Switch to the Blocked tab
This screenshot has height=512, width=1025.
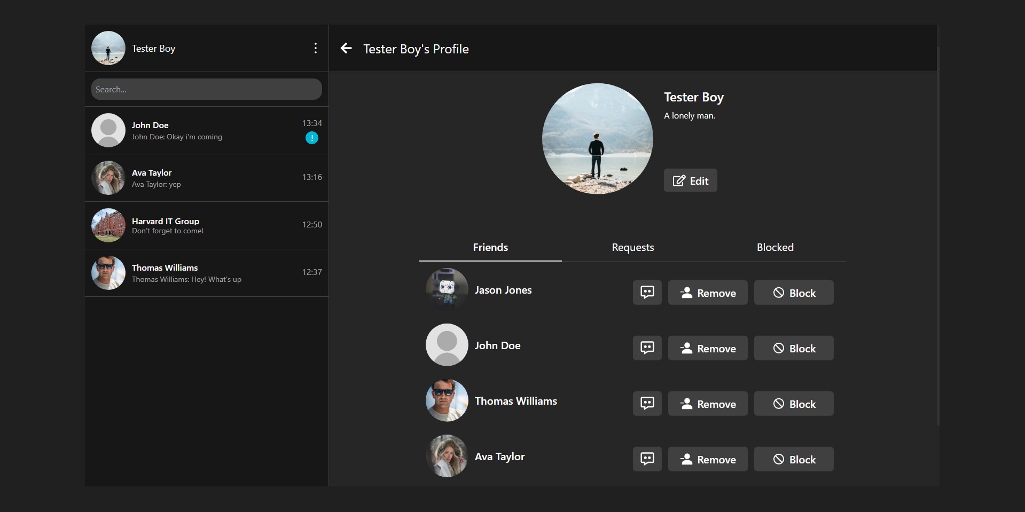(x=775, y=247)
